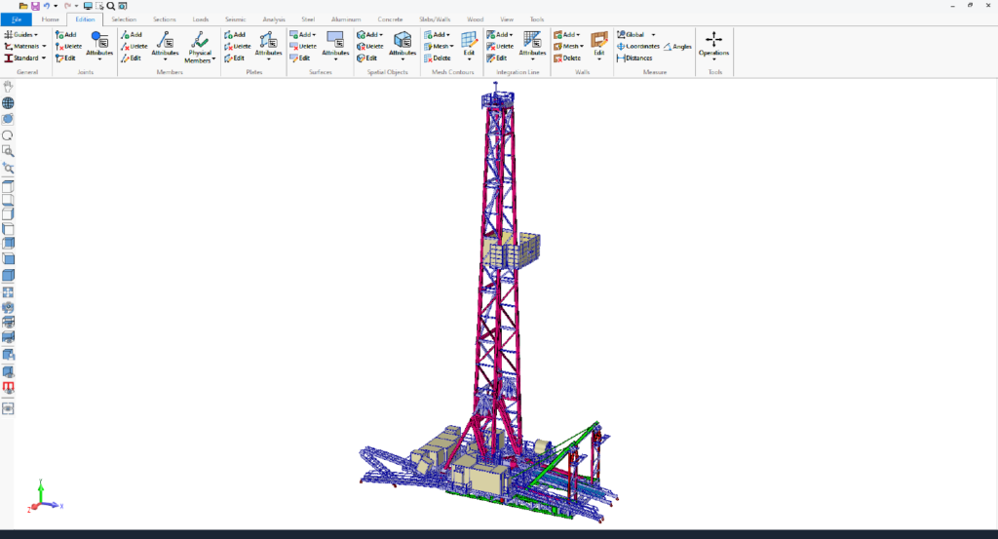
Task: Switch to the Concrete tab
Action: 390,19
